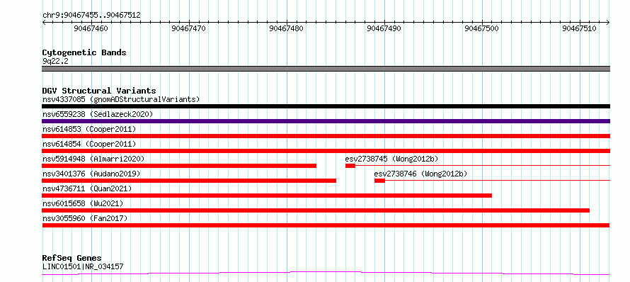Click the DGV Structural Variants track title

click(x=99, y=91)
